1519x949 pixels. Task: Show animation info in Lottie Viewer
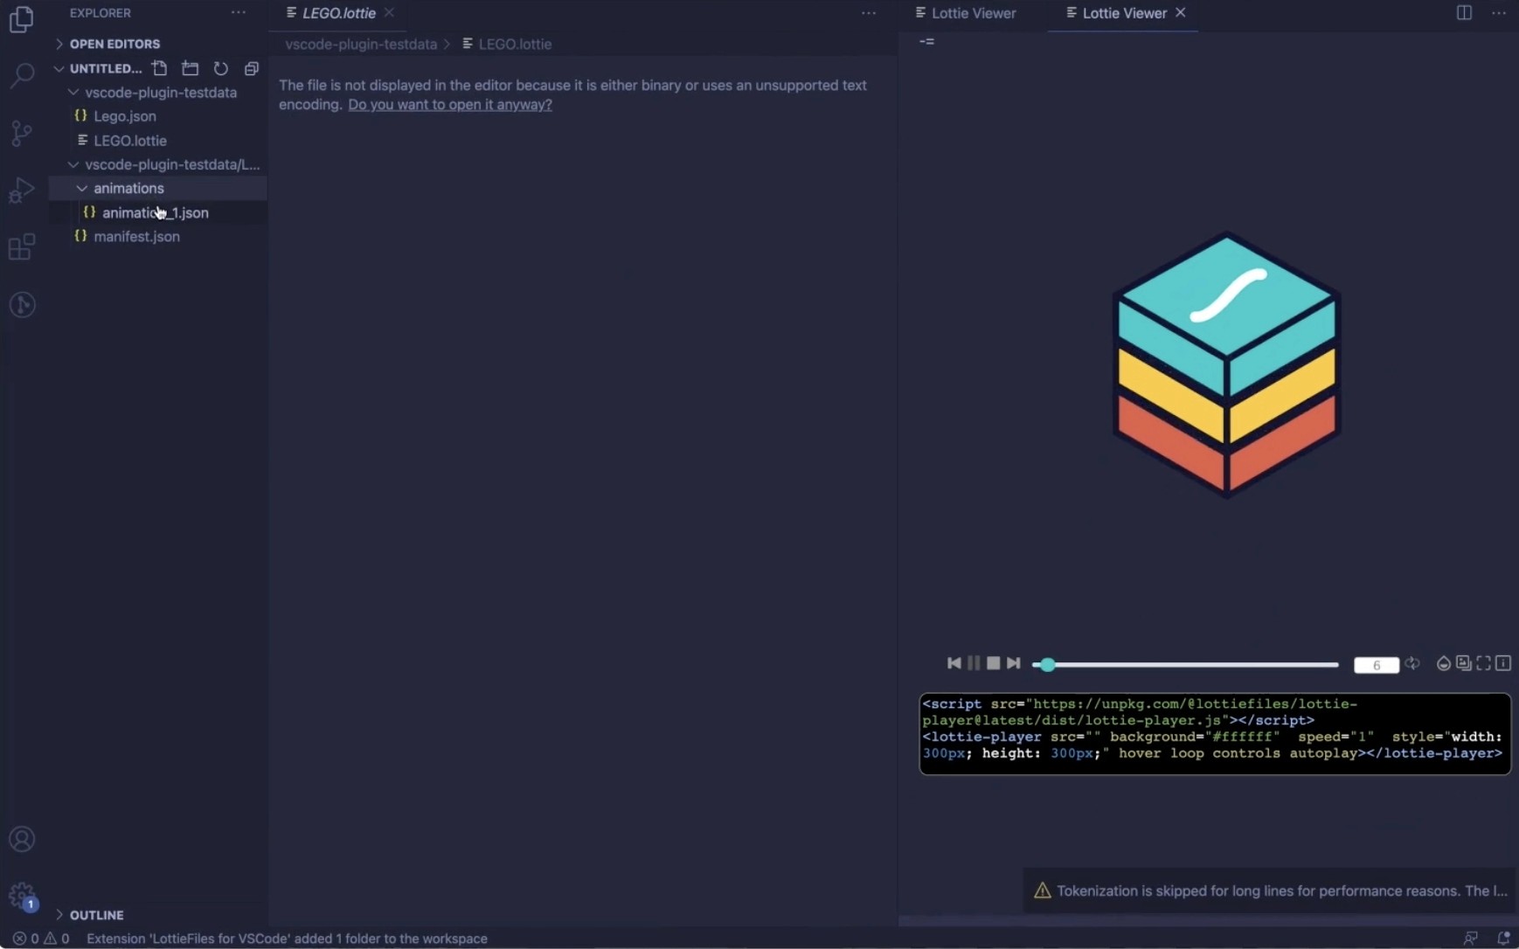[1503, 663]
